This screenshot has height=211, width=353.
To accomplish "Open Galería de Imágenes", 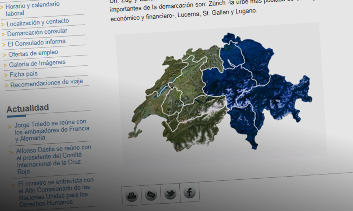I will tap(37, 63).
